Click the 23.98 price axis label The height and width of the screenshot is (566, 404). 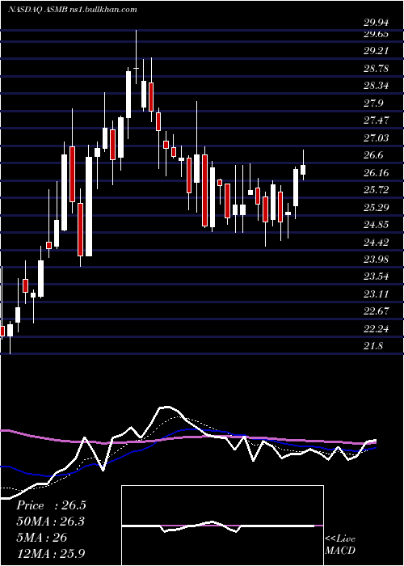coord(377,260)
